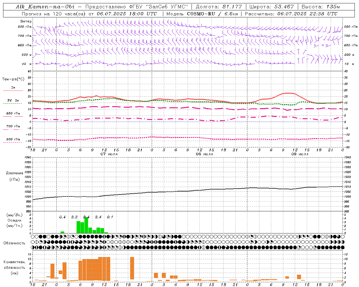Viewport: 359px width, 287px height.
Task: Click the Высота: 135м value
Action: pyautogui.click(x=321, y=7)
